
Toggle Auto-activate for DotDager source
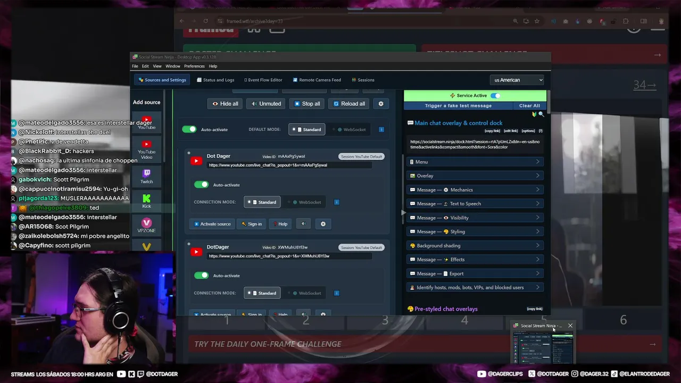(201, 276)
